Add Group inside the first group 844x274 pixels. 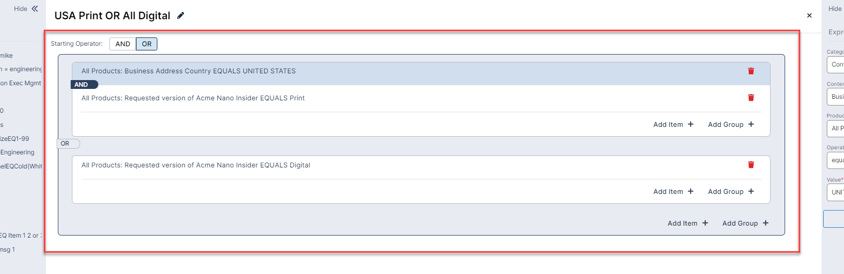point(730,125)
